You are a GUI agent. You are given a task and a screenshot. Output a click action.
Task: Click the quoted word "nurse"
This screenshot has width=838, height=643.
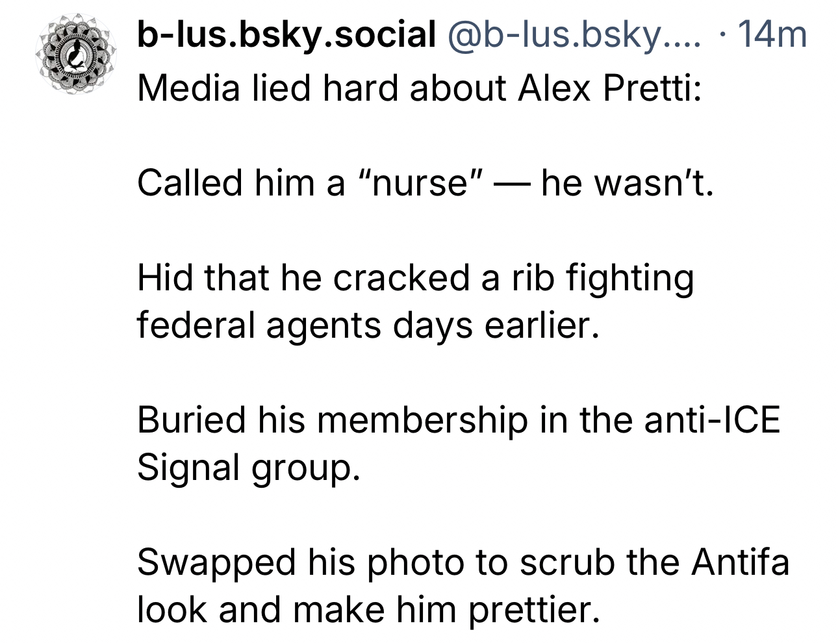tap(422, 183)
